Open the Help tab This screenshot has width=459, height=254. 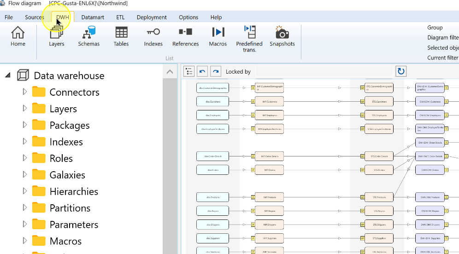(x=216, y=17)
